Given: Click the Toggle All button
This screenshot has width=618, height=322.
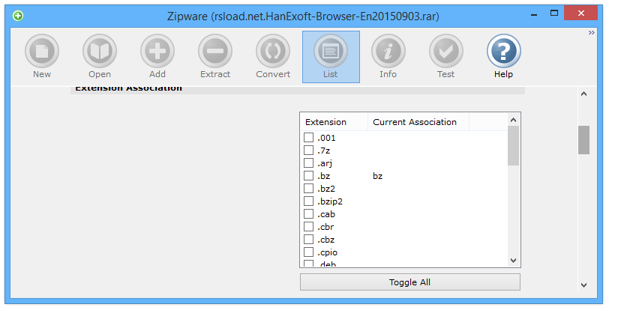Looking at the screenshot, I should (410, 282).
